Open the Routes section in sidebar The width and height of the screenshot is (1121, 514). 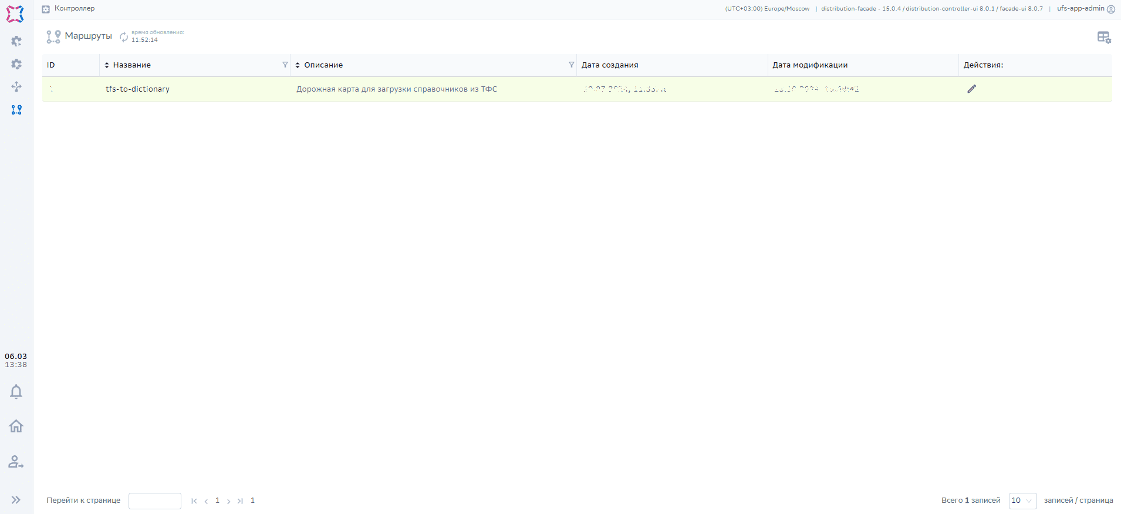(x=16, y=110)
